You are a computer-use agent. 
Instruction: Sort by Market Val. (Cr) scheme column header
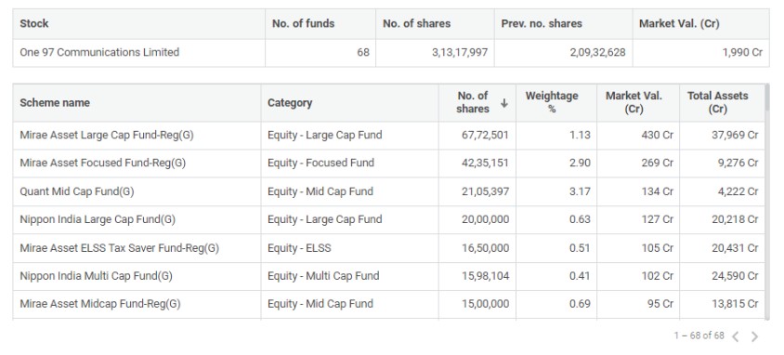click(x=634, y=102)
